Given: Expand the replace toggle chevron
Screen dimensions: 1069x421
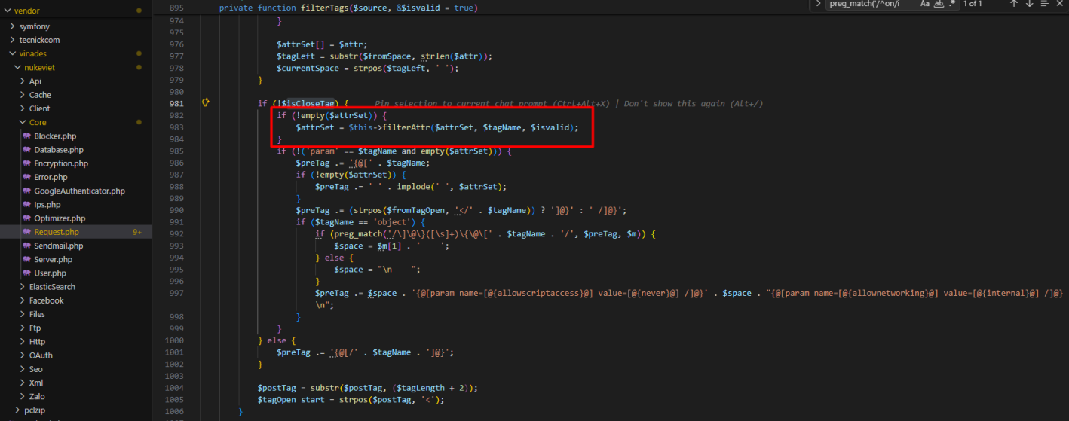Looking at the screenshot, I should click(818, 4).
